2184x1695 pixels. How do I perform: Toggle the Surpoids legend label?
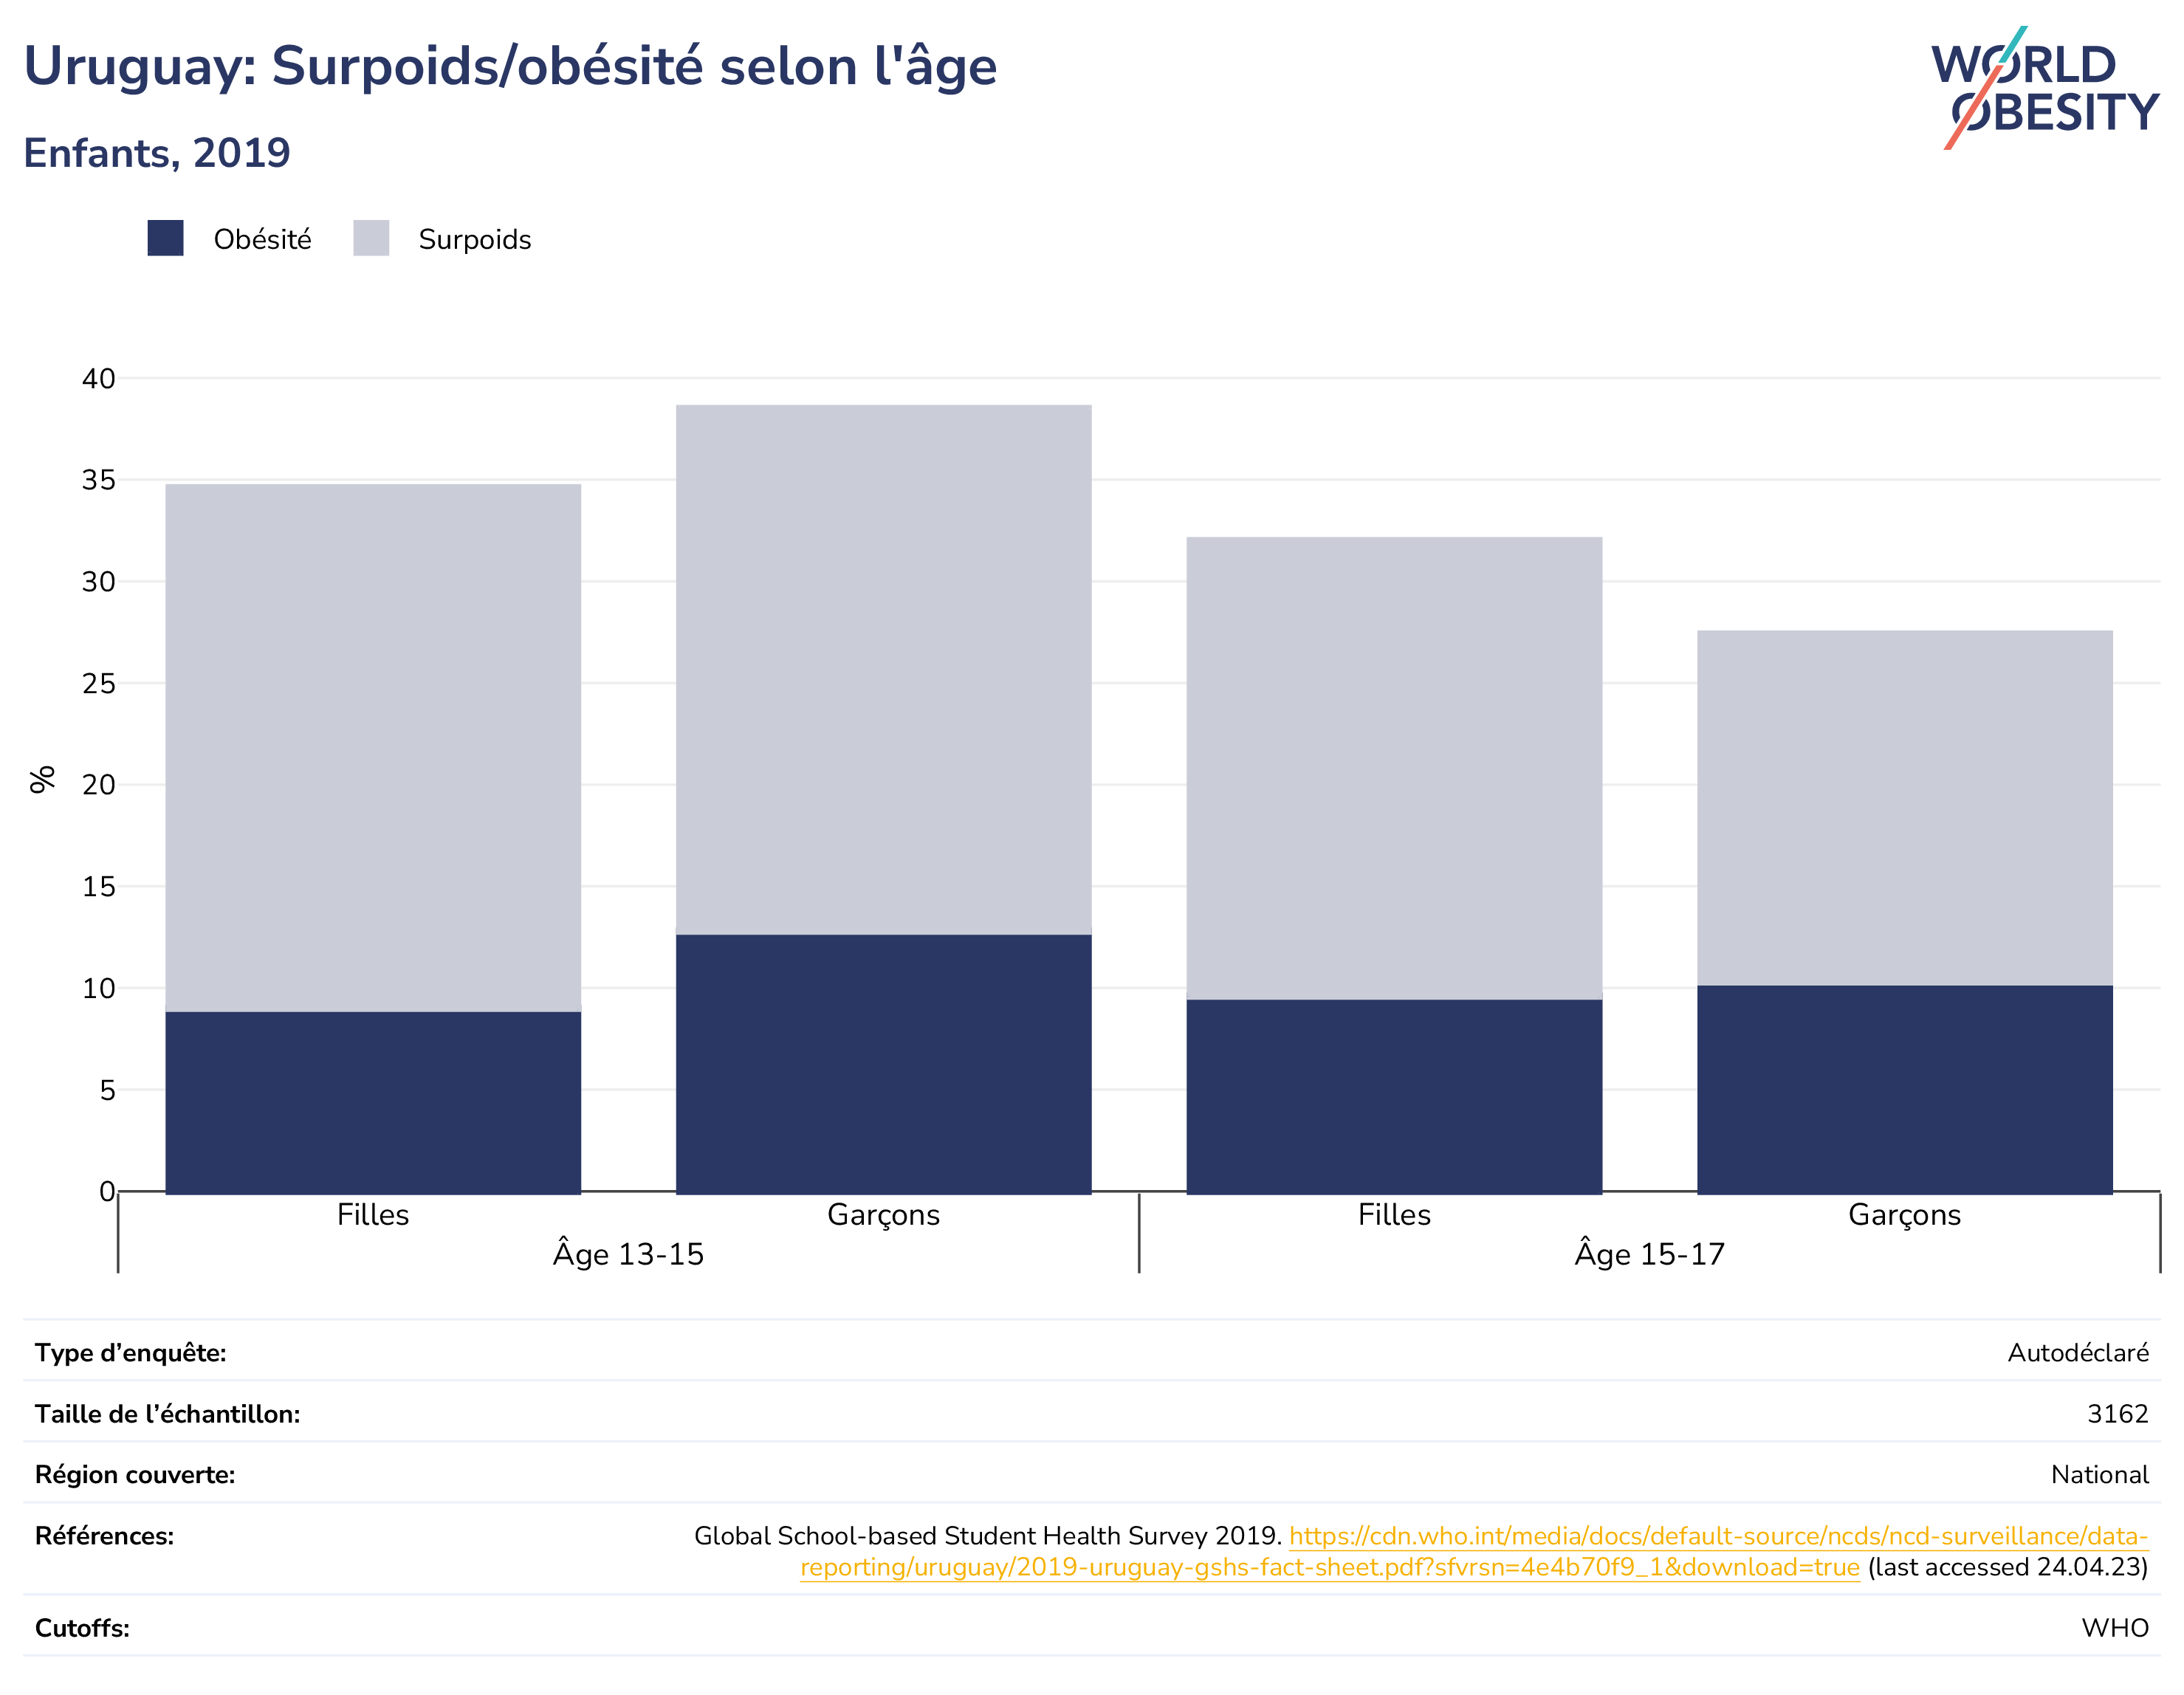pos(475,240)
